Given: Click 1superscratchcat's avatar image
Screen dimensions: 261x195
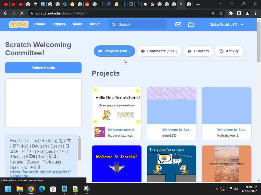Looking at the screenshot, I should pyautogui.click(x=100, y=132).
